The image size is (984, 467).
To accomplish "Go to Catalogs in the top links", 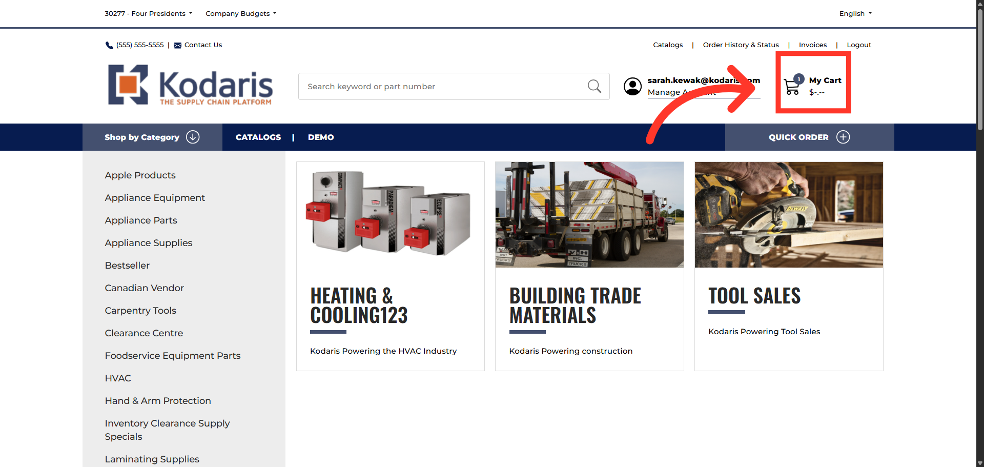I will click(668, 45).
